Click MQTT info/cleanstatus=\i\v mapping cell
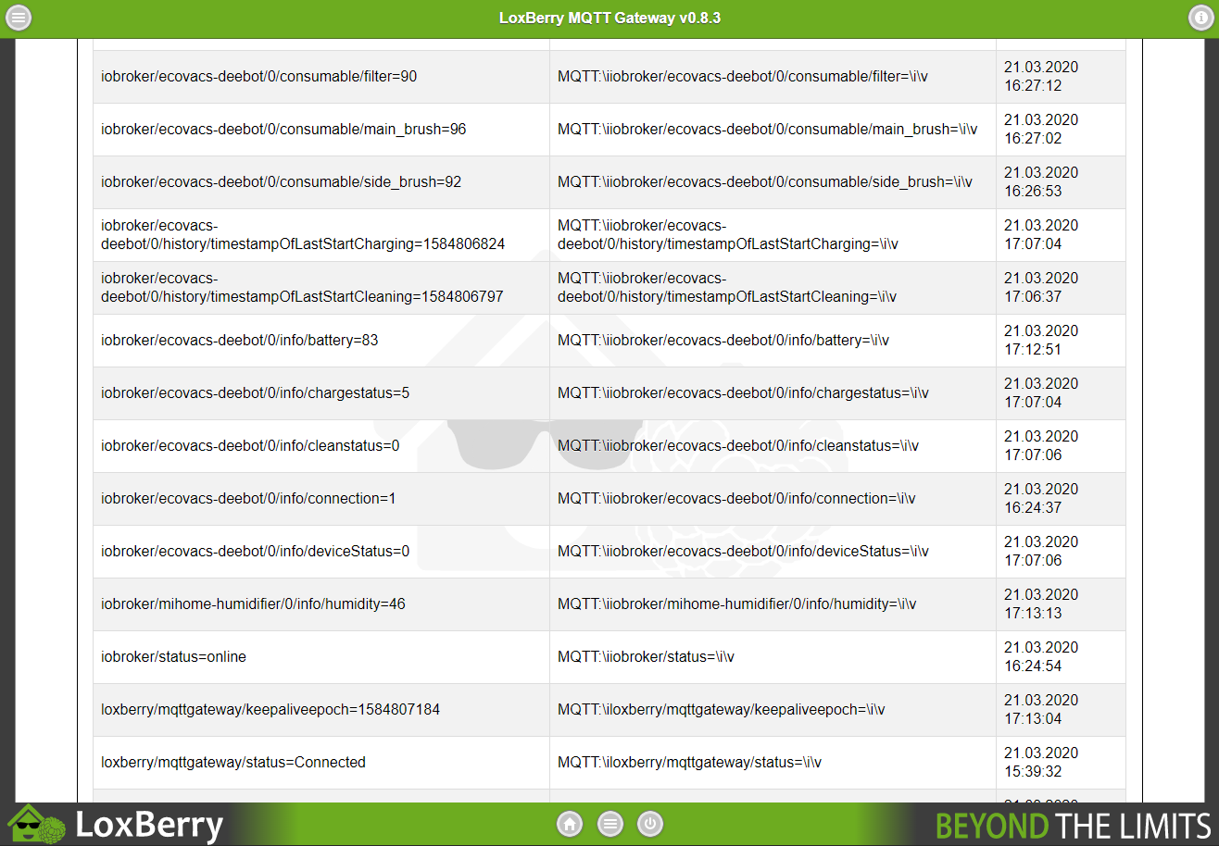1219x846 pixels. [x=773, y=446]
